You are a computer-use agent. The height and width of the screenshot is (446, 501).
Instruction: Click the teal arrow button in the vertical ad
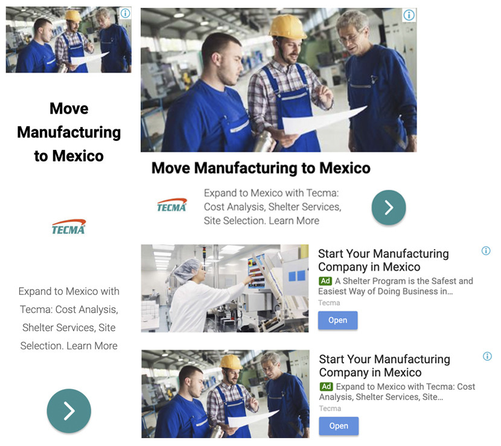(x=69, y=411)
